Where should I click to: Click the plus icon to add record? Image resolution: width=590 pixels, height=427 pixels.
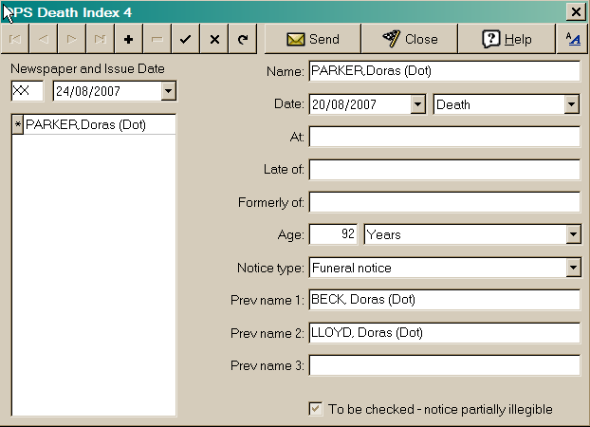point(128,39)
